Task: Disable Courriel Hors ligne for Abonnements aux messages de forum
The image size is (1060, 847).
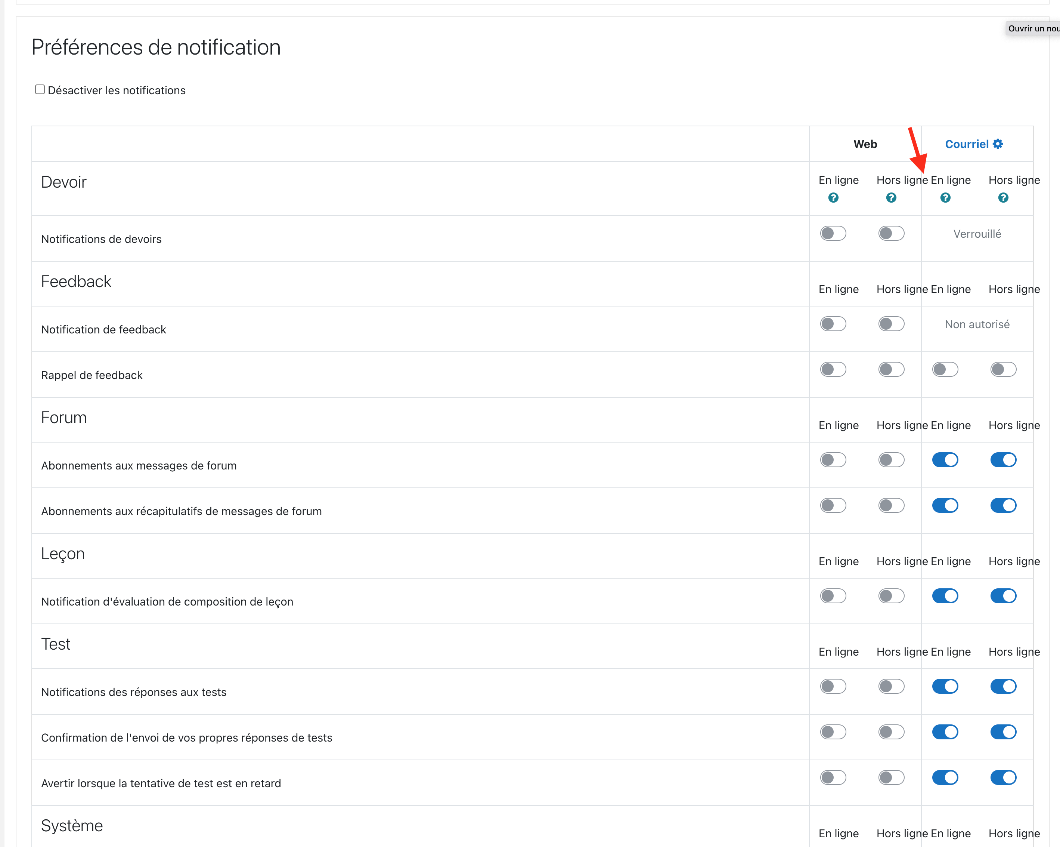Action: tap(1004, 460)
